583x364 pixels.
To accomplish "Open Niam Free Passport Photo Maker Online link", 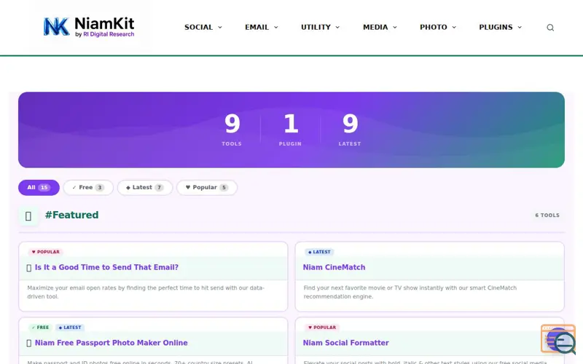I will [111, 343].
